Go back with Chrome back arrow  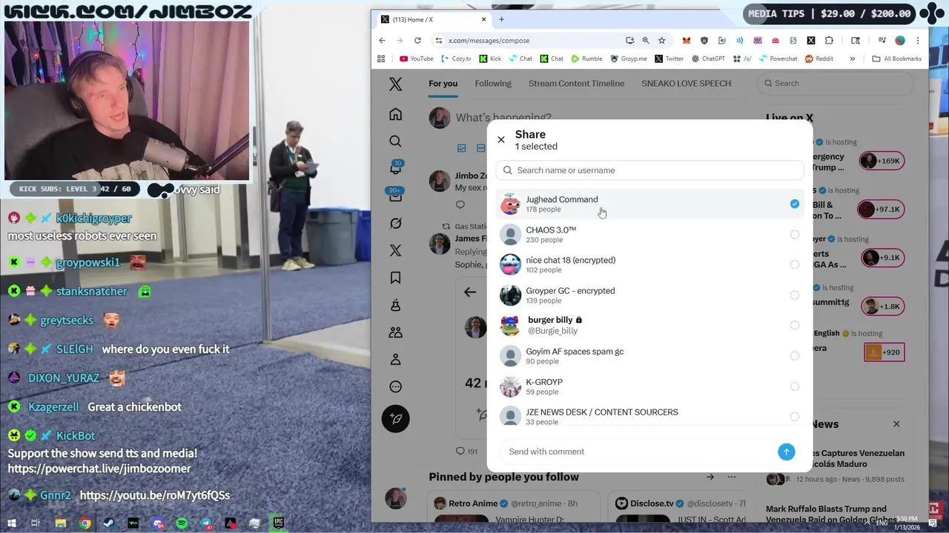382,41
